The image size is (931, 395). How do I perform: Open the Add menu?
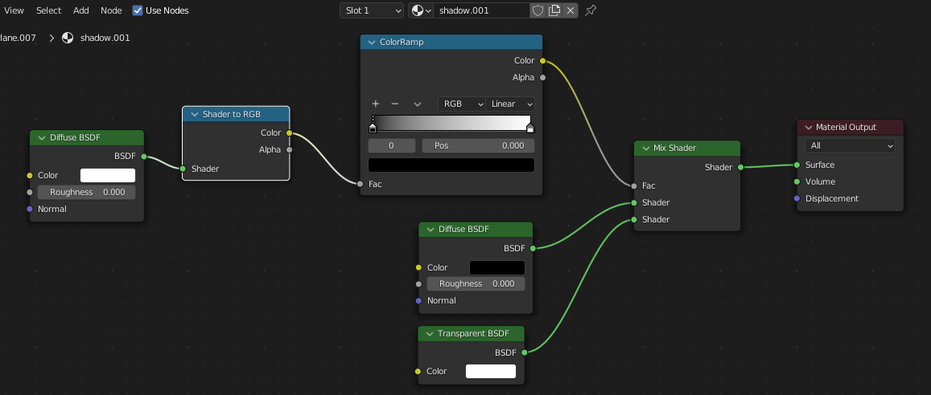81,10
